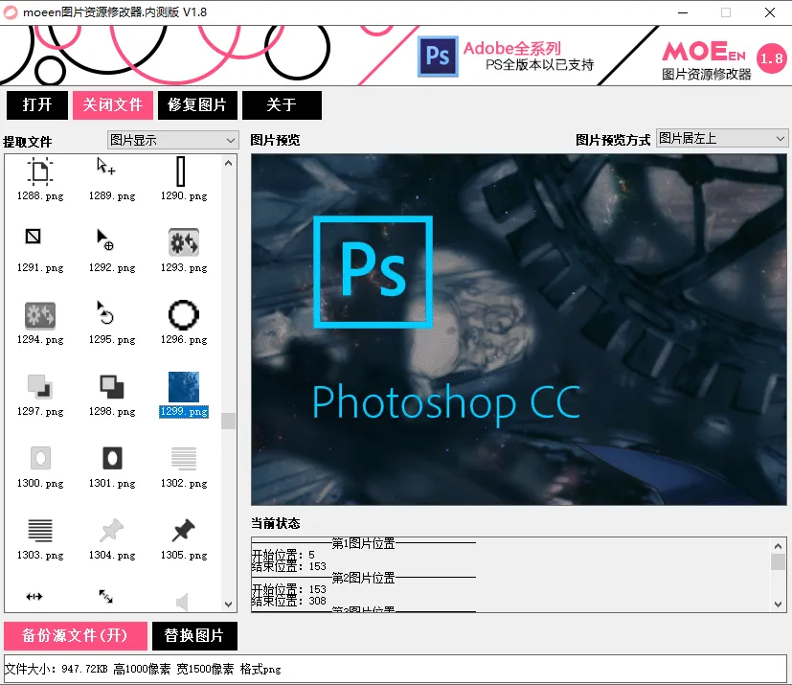Select the 1293.png gear arrows icon
Viewport: 792px width, 685px height.
(183, 243)
